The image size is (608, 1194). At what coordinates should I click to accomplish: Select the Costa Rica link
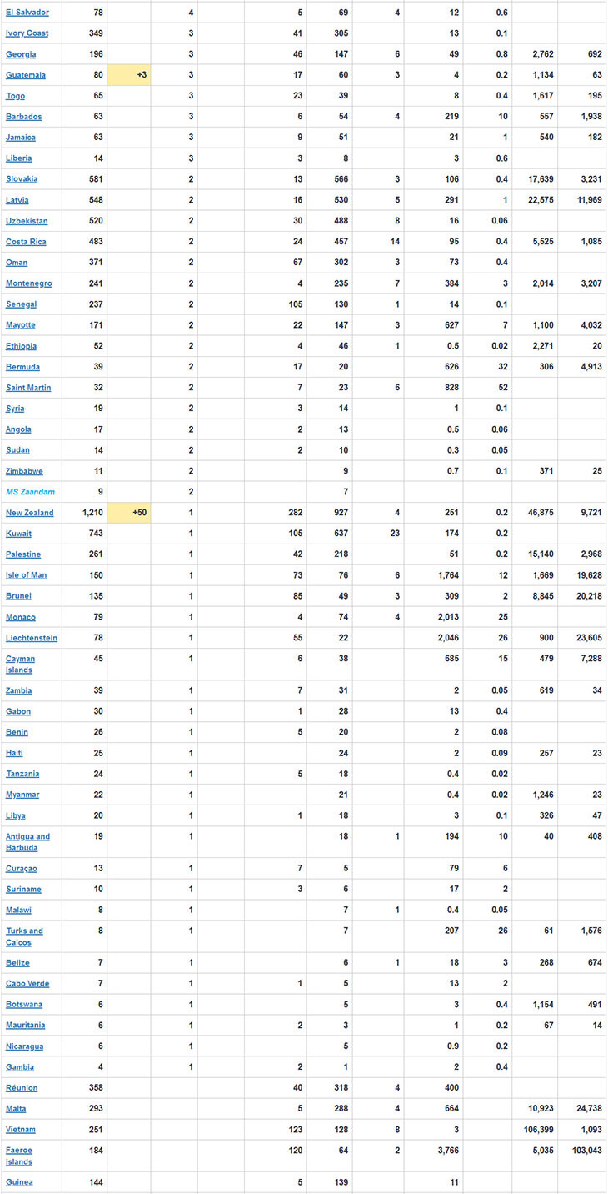pyautogui.click(x=26, y=242)
